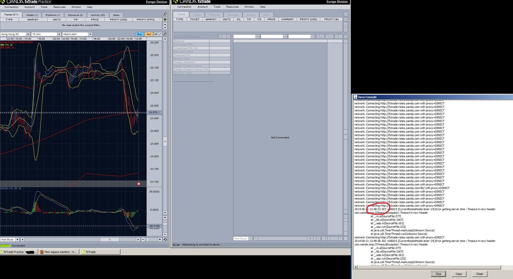The height and width of the screenshot is (279, 513).
Task: Copy the Java Console contents
Action: (x=459, y=274)
